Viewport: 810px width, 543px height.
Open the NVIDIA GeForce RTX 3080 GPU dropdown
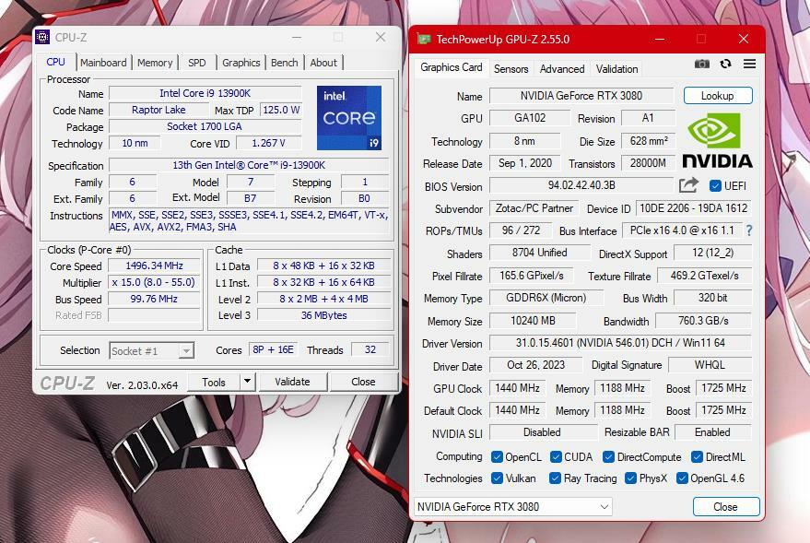pos(512,506)
